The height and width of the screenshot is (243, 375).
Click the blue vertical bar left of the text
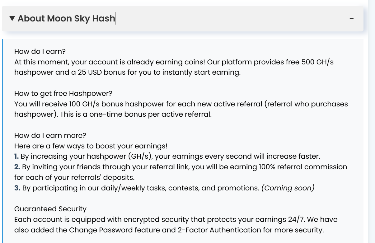(2, 140)
